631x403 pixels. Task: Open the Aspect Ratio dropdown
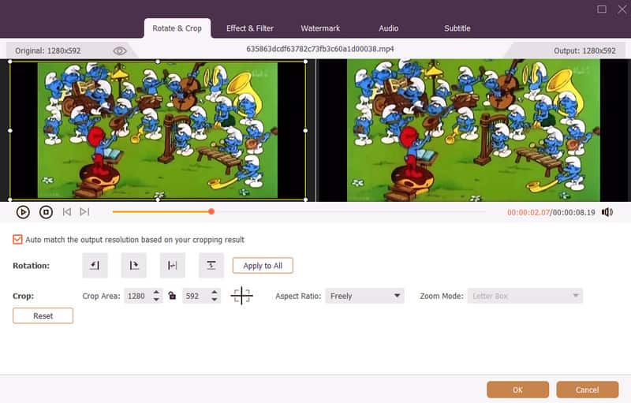coord(364,297)
